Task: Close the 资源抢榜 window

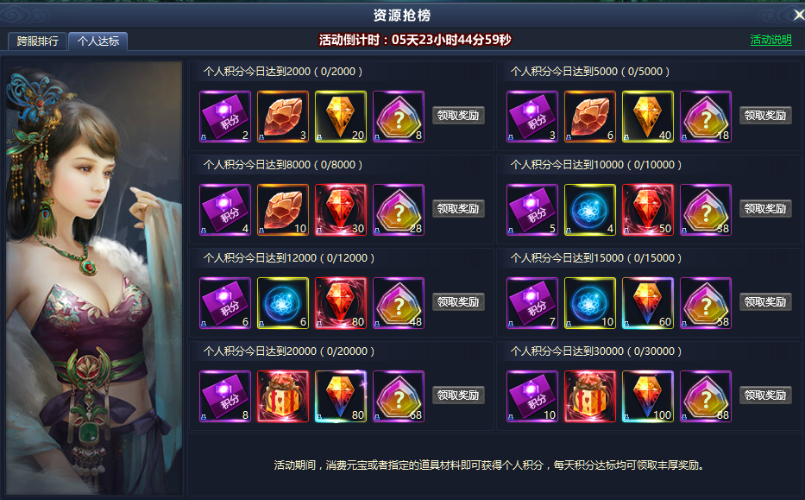Action: pyautogui.click(x=798, y=16)
